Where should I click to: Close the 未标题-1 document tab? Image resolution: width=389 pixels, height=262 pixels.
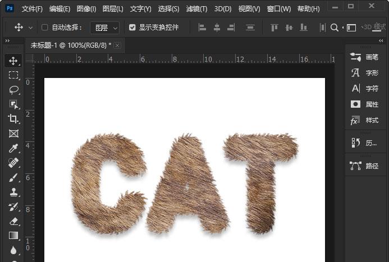[117, 45]
